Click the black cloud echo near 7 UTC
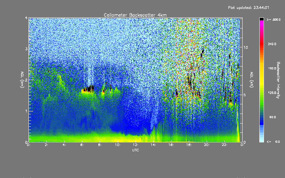The width and height of the screenshot is (285, 178). tap(90, 89)
